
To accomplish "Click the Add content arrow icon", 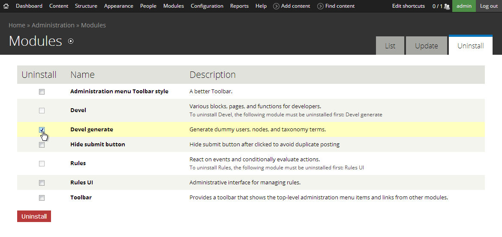I will tap(277, 6).
